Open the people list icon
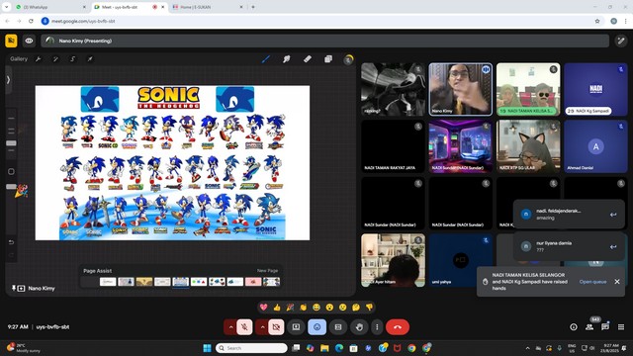 589,327
